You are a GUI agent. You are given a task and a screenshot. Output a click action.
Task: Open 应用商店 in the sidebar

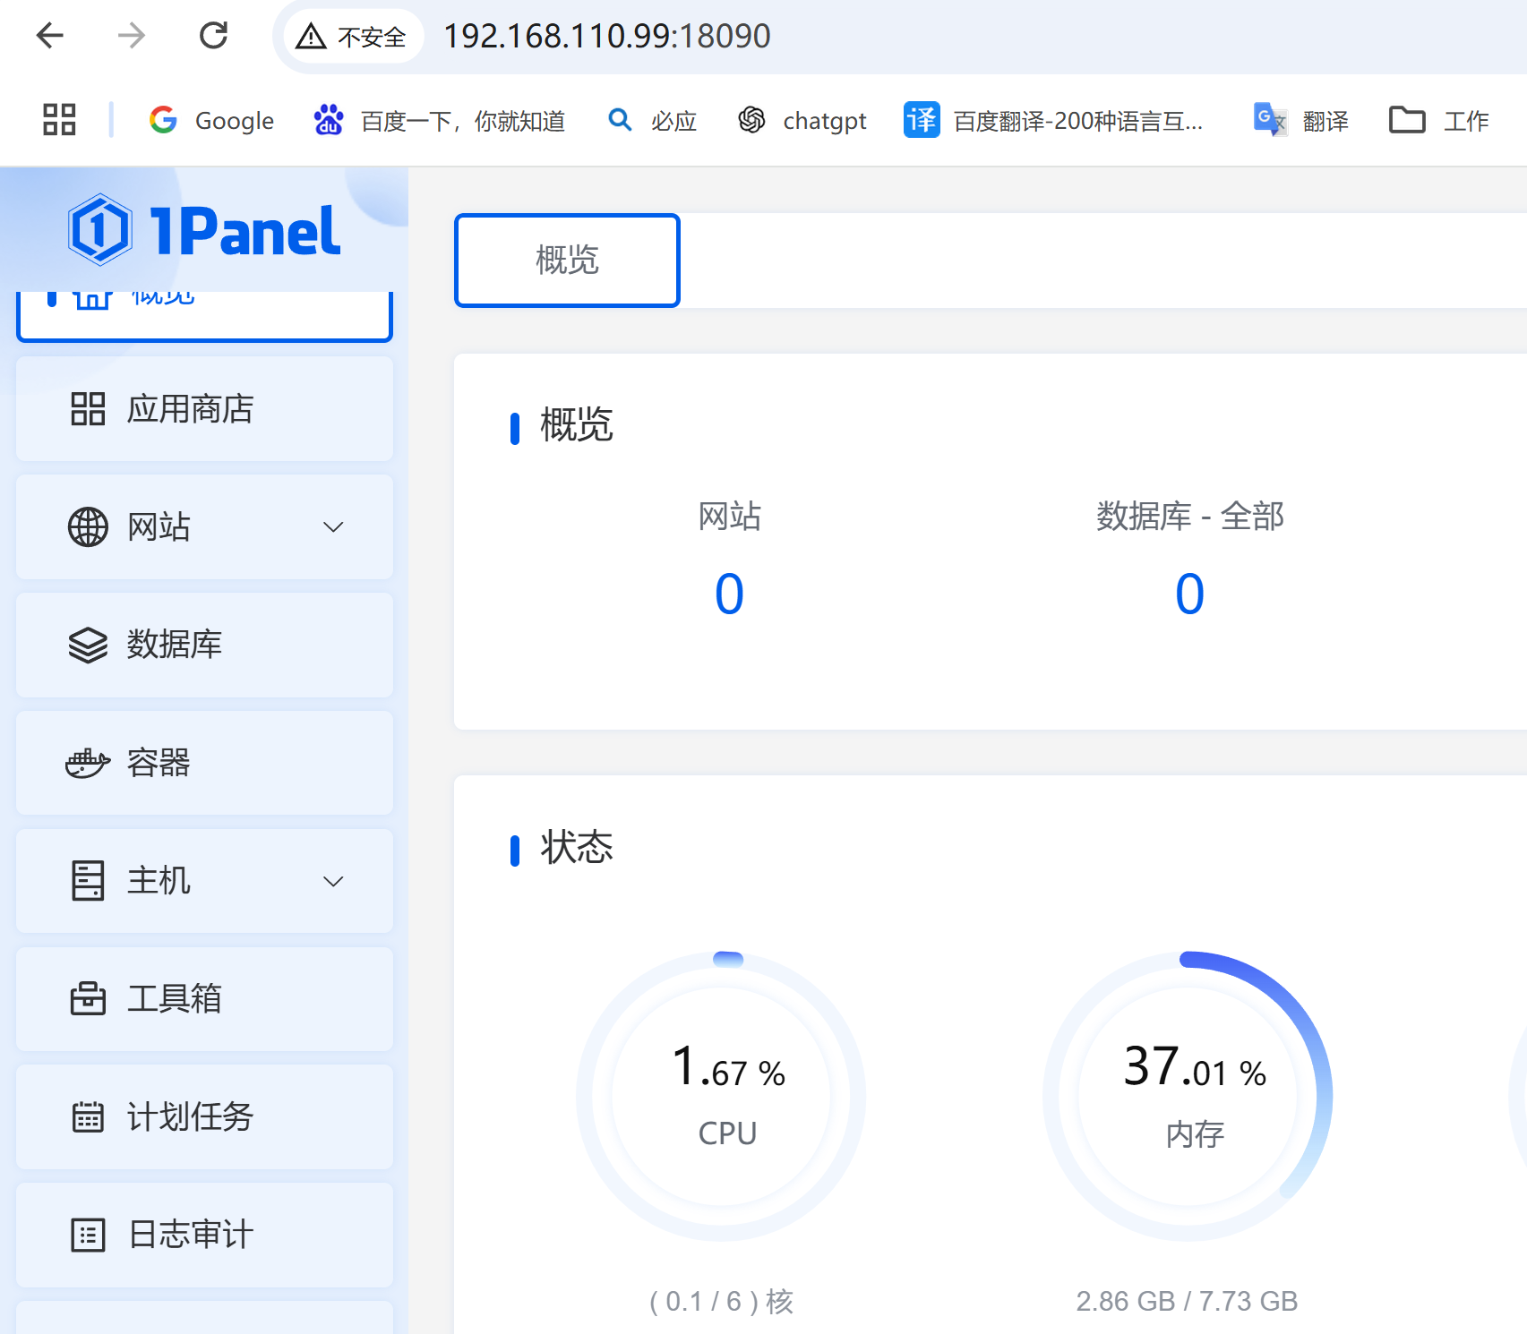click(x=204, y=409)
